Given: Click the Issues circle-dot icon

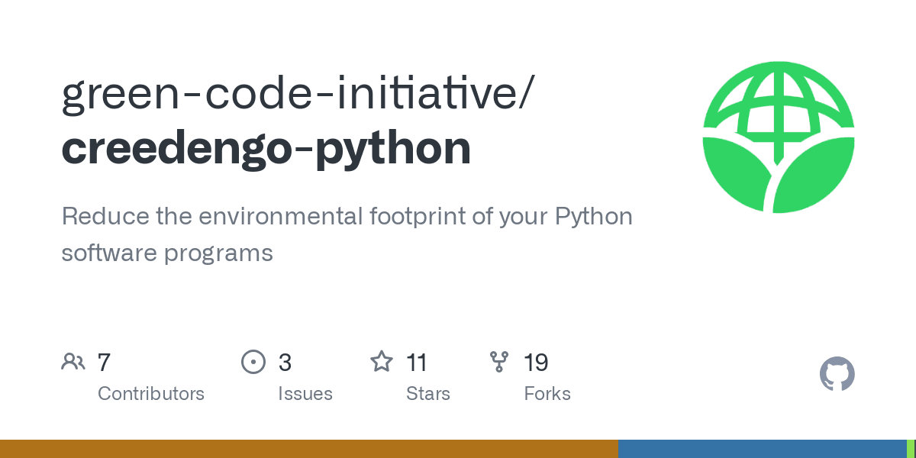Looking at the screenshot, I should [x=253, y=362].
